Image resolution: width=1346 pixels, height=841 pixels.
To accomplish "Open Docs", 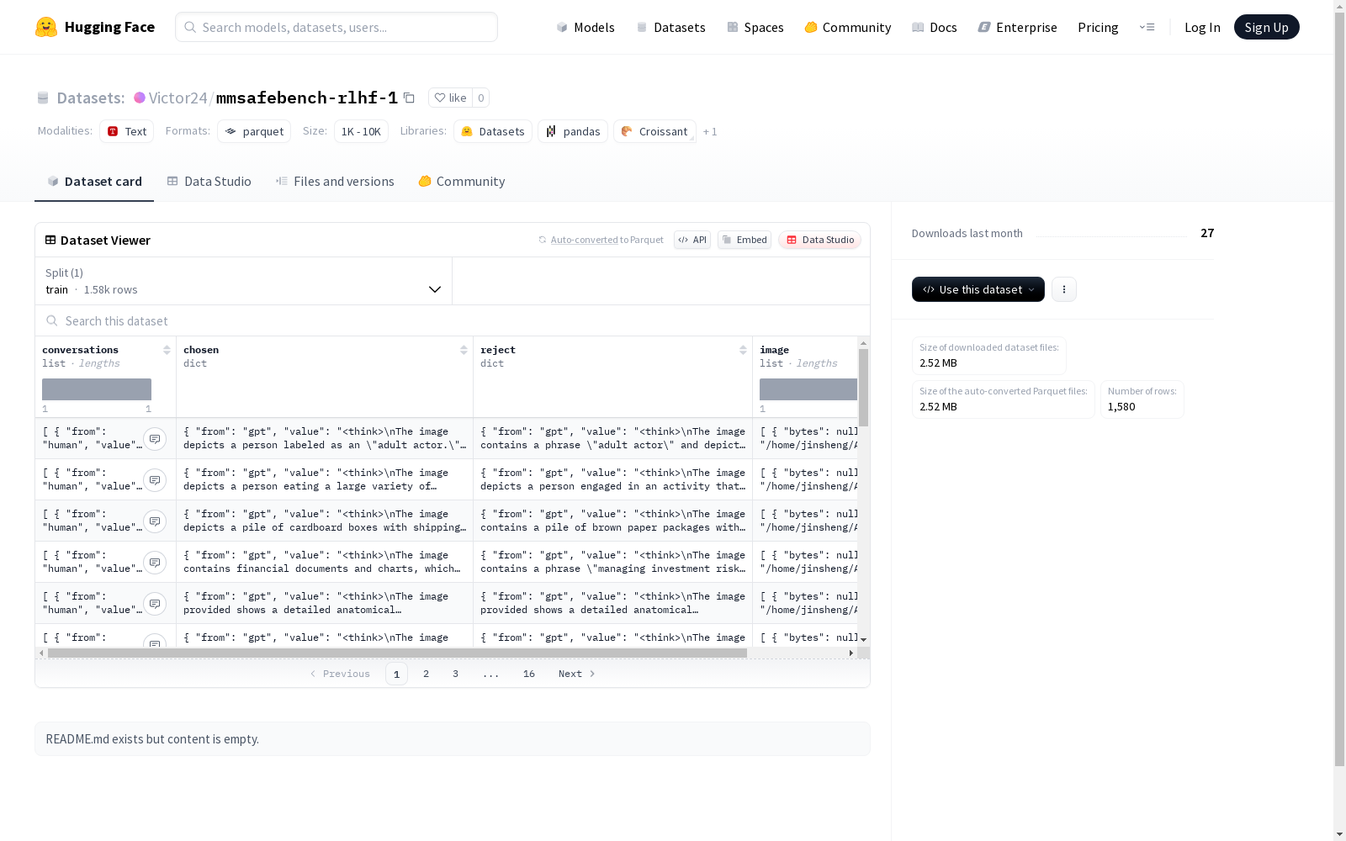I will click(x=935, y=27).
